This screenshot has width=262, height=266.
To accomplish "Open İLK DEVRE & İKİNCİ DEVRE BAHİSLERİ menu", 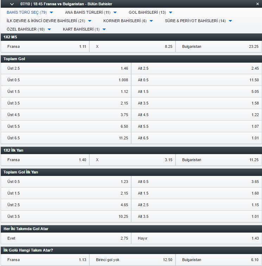I will pyautogui.click(x=49, y=21).
